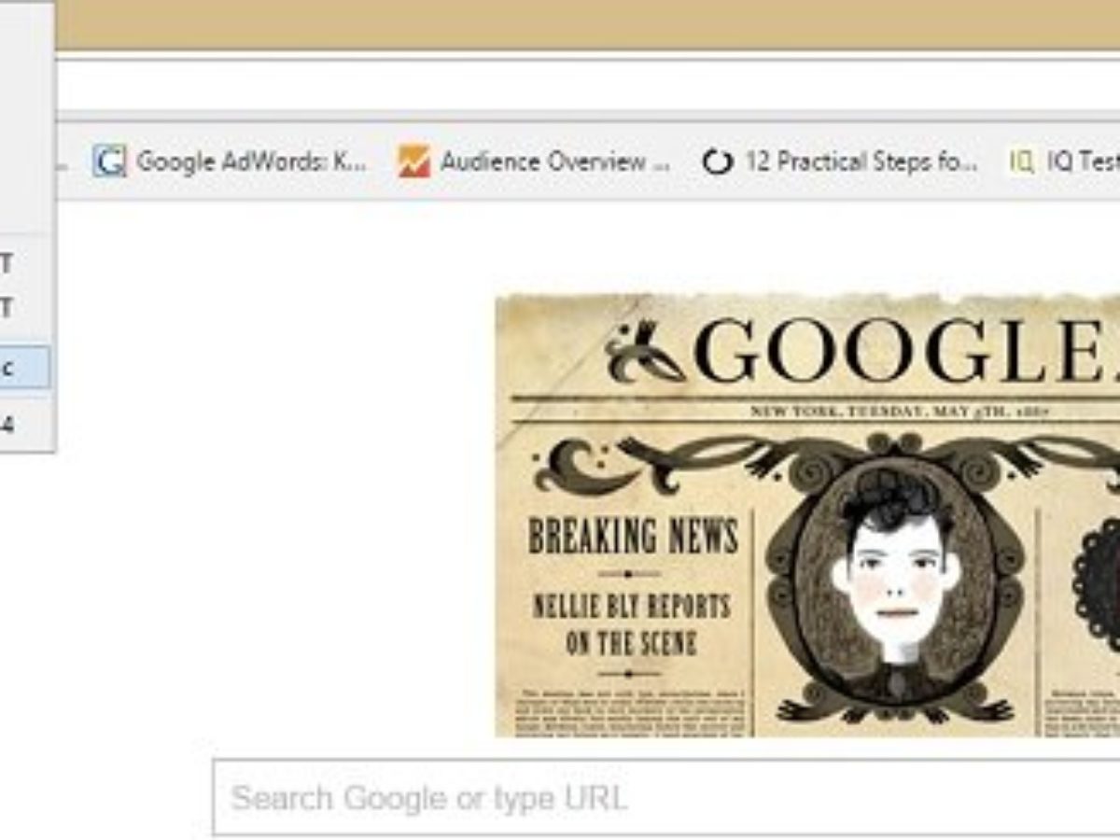1120x840 pixels.
Task: Focus the Search Google or type URL box
Action: click(666, 797)
